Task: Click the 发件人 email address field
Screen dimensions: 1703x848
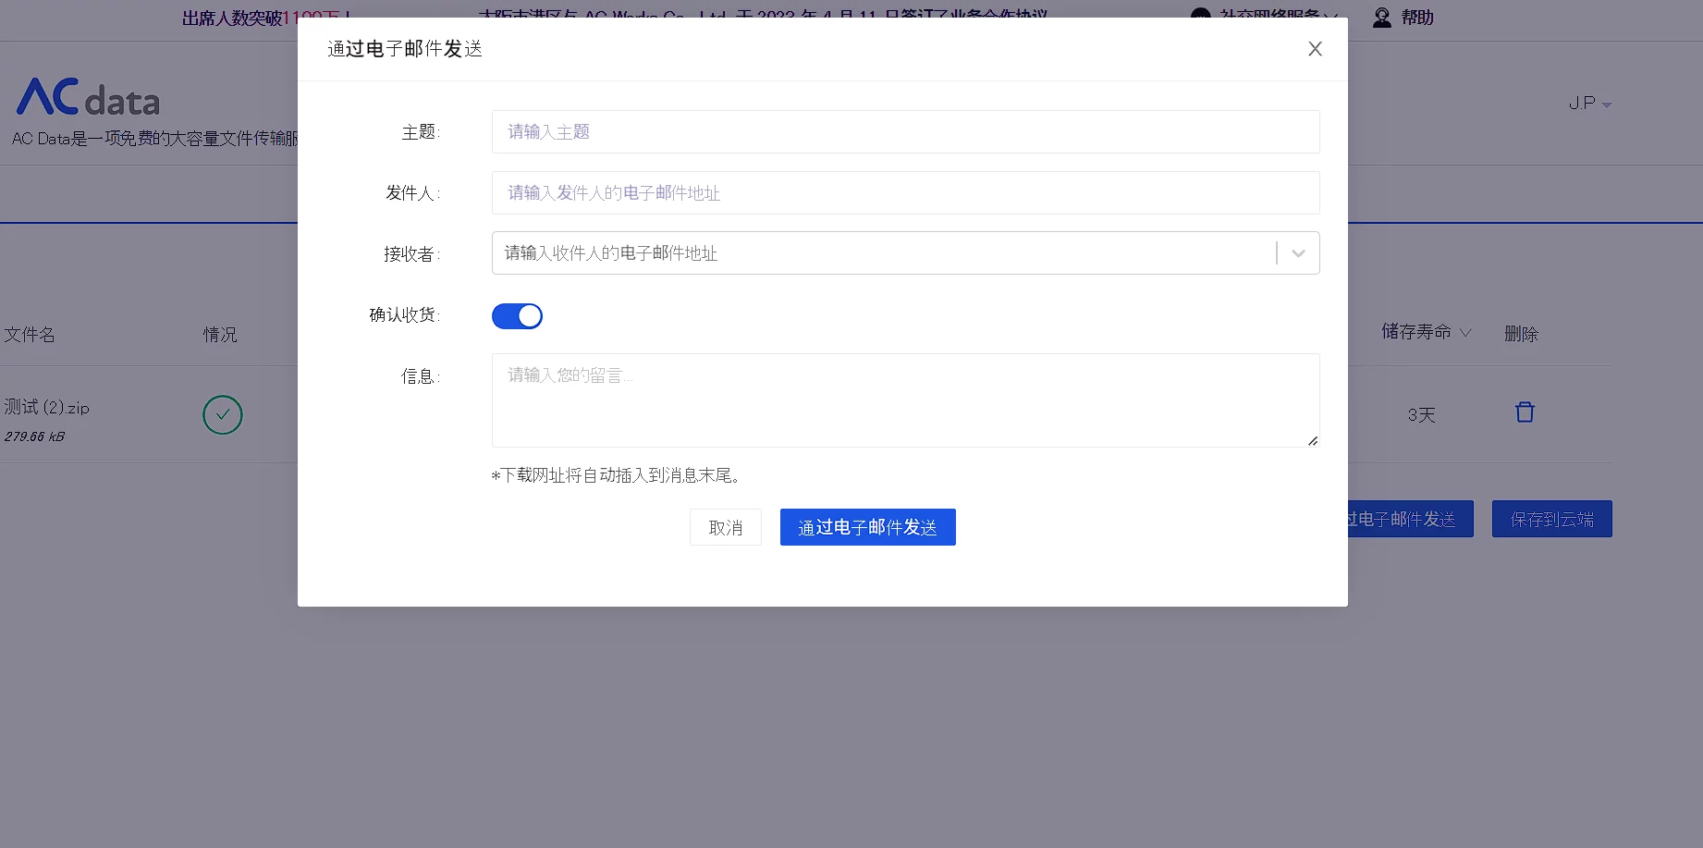Action: tap(905, 193)
